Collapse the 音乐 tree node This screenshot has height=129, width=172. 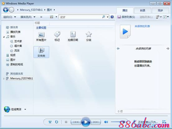[x=4, y=37]
